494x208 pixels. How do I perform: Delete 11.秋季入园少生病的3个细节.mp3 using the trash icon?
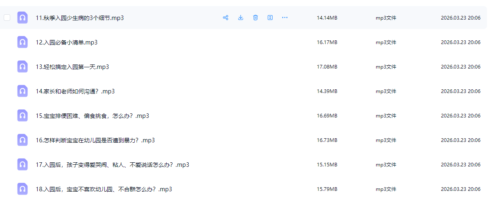[x=255, y=18]
